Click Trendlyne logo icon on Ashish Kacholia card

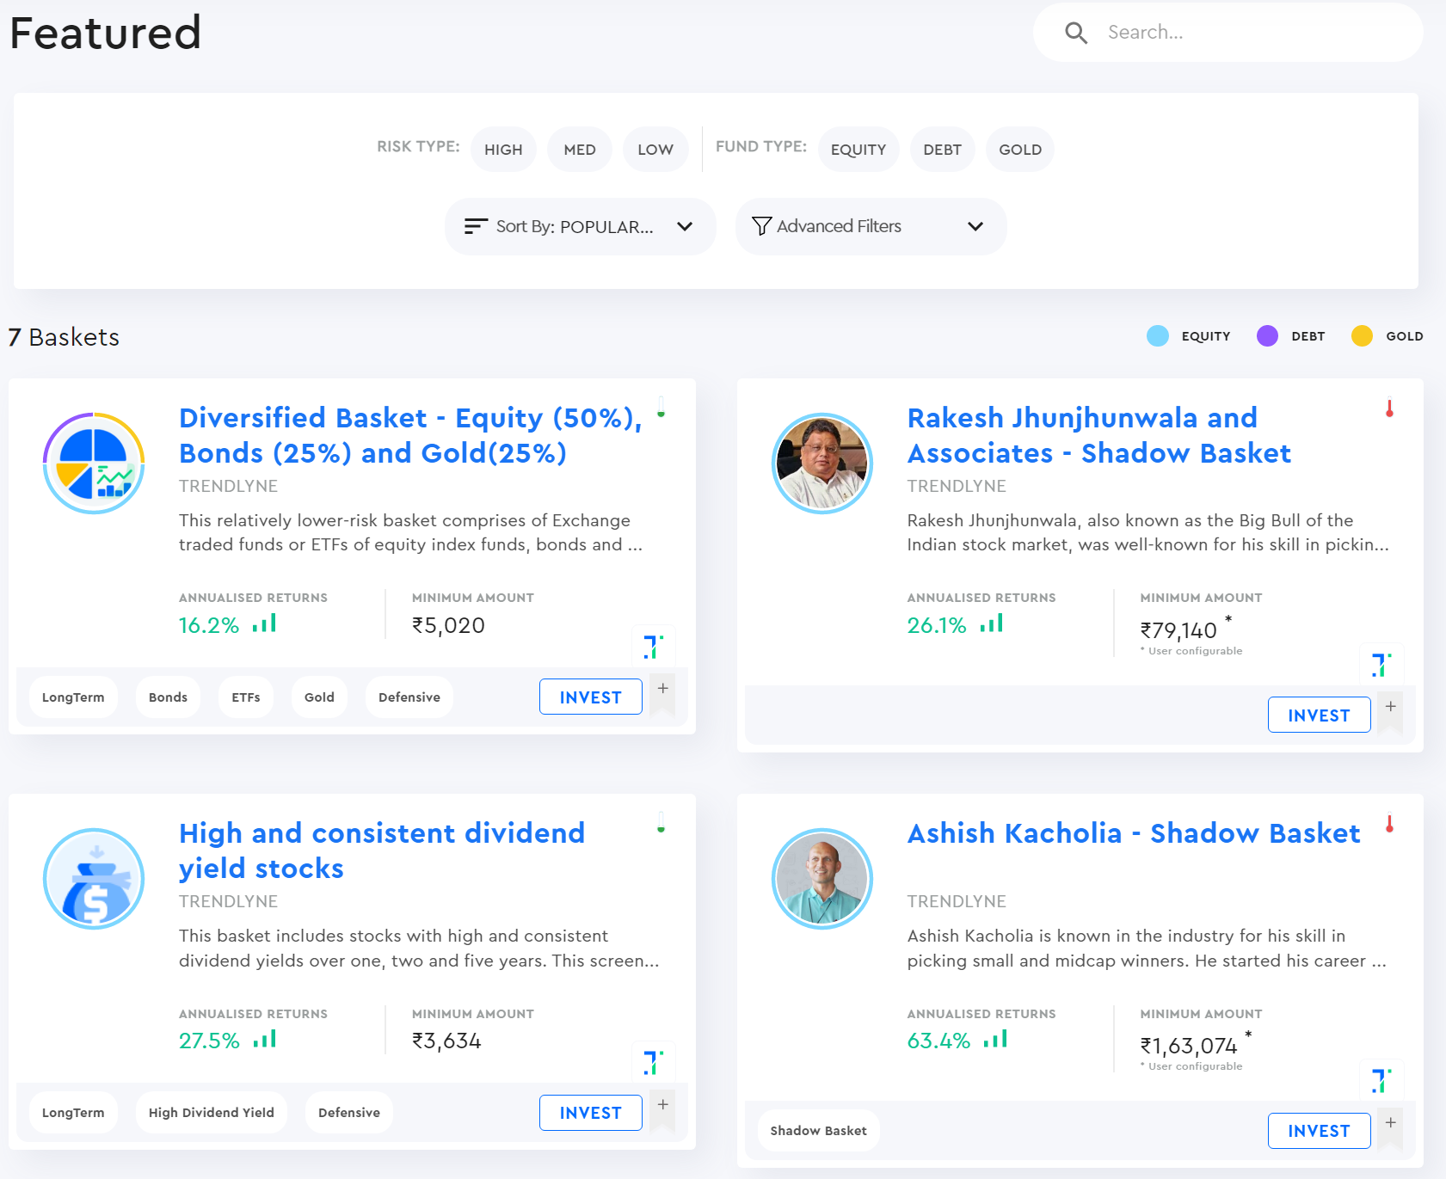pyautogui.click(x=1381, y=1081)
